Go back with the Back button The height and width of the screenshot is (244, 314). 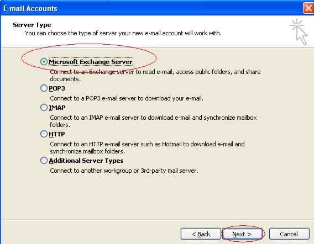[201, 234]
